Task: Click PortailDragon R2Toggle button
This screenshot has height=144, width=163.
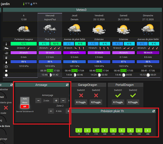Action: [133, 102]
